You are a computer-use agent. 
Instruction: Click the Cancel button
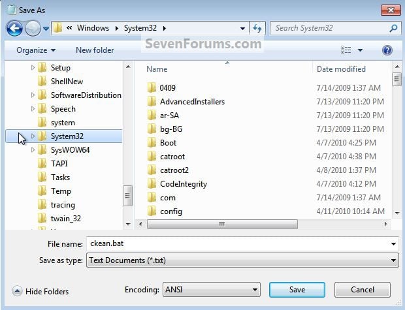pos(363,290)
